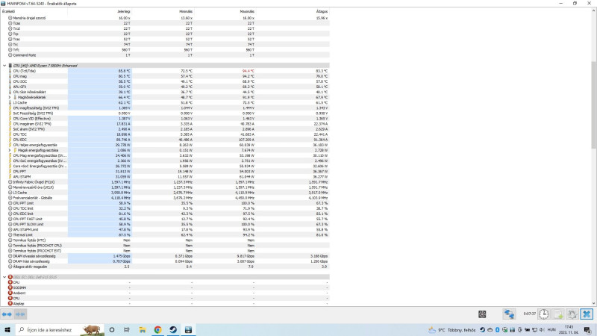Screen dimensions: 597x336
Task: Open the compact summary view icon
Action: (x=482, y=314)
